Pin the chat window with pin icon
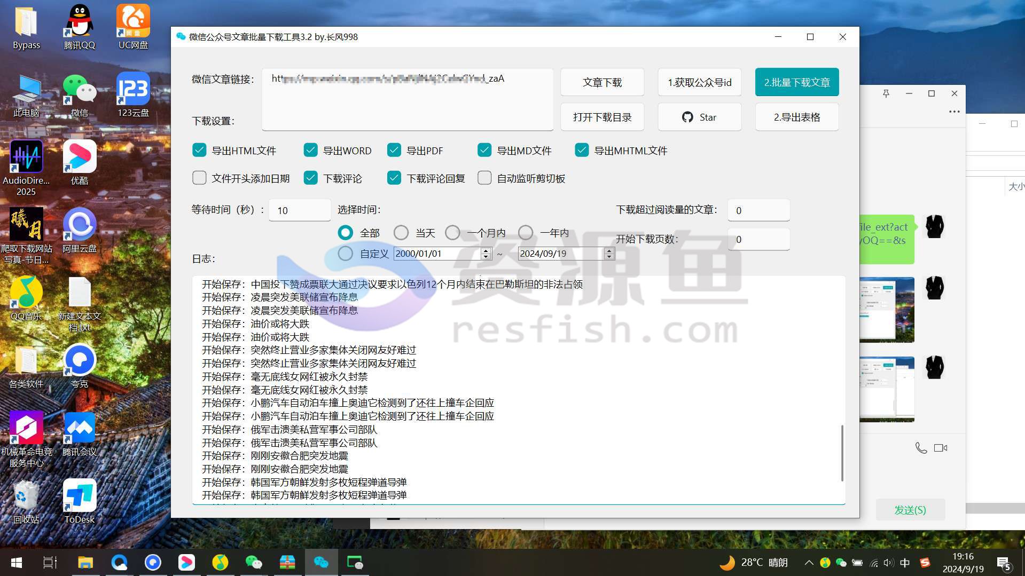Viewport: 1025px width, 576px height. pos(886,93)
